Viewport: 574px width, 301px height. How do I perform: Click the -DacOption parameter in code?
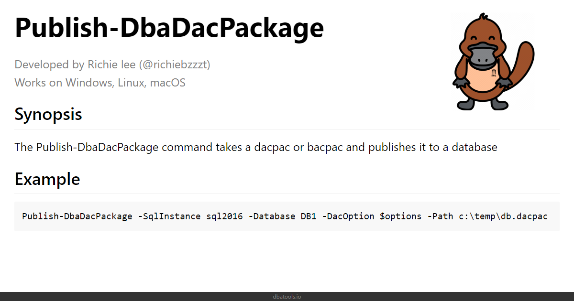(348, 216)
